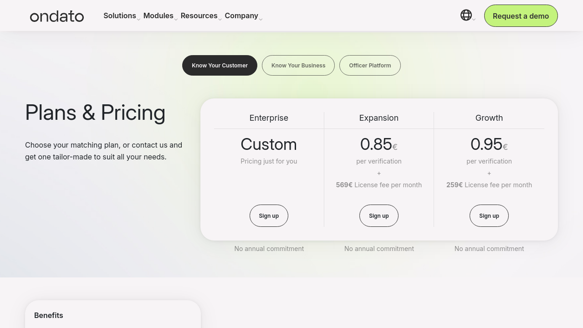This screenshot has height=328, width=583.
Task: Switch to the Know Your Business tab
Action: pyautogui.click(x=298, y=66)
